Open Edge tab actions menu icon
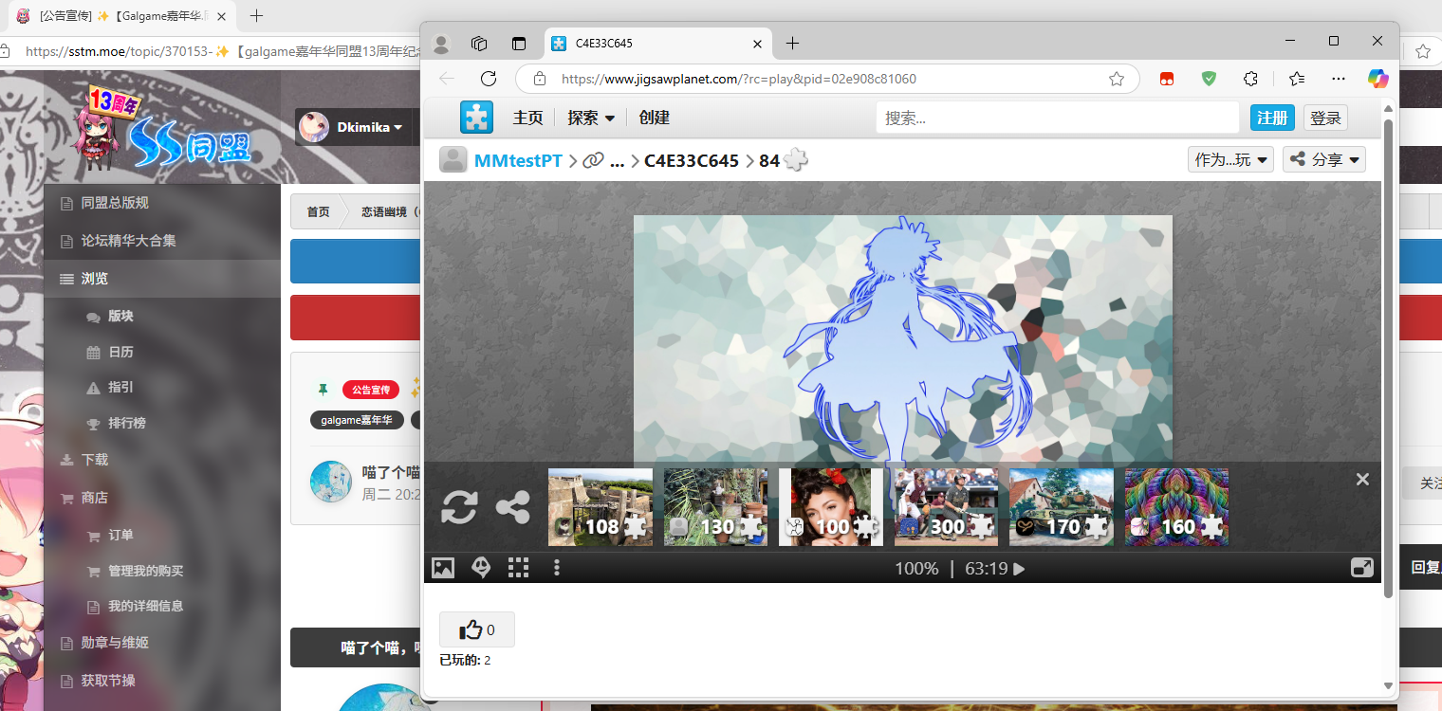 (x=518, y=44)
